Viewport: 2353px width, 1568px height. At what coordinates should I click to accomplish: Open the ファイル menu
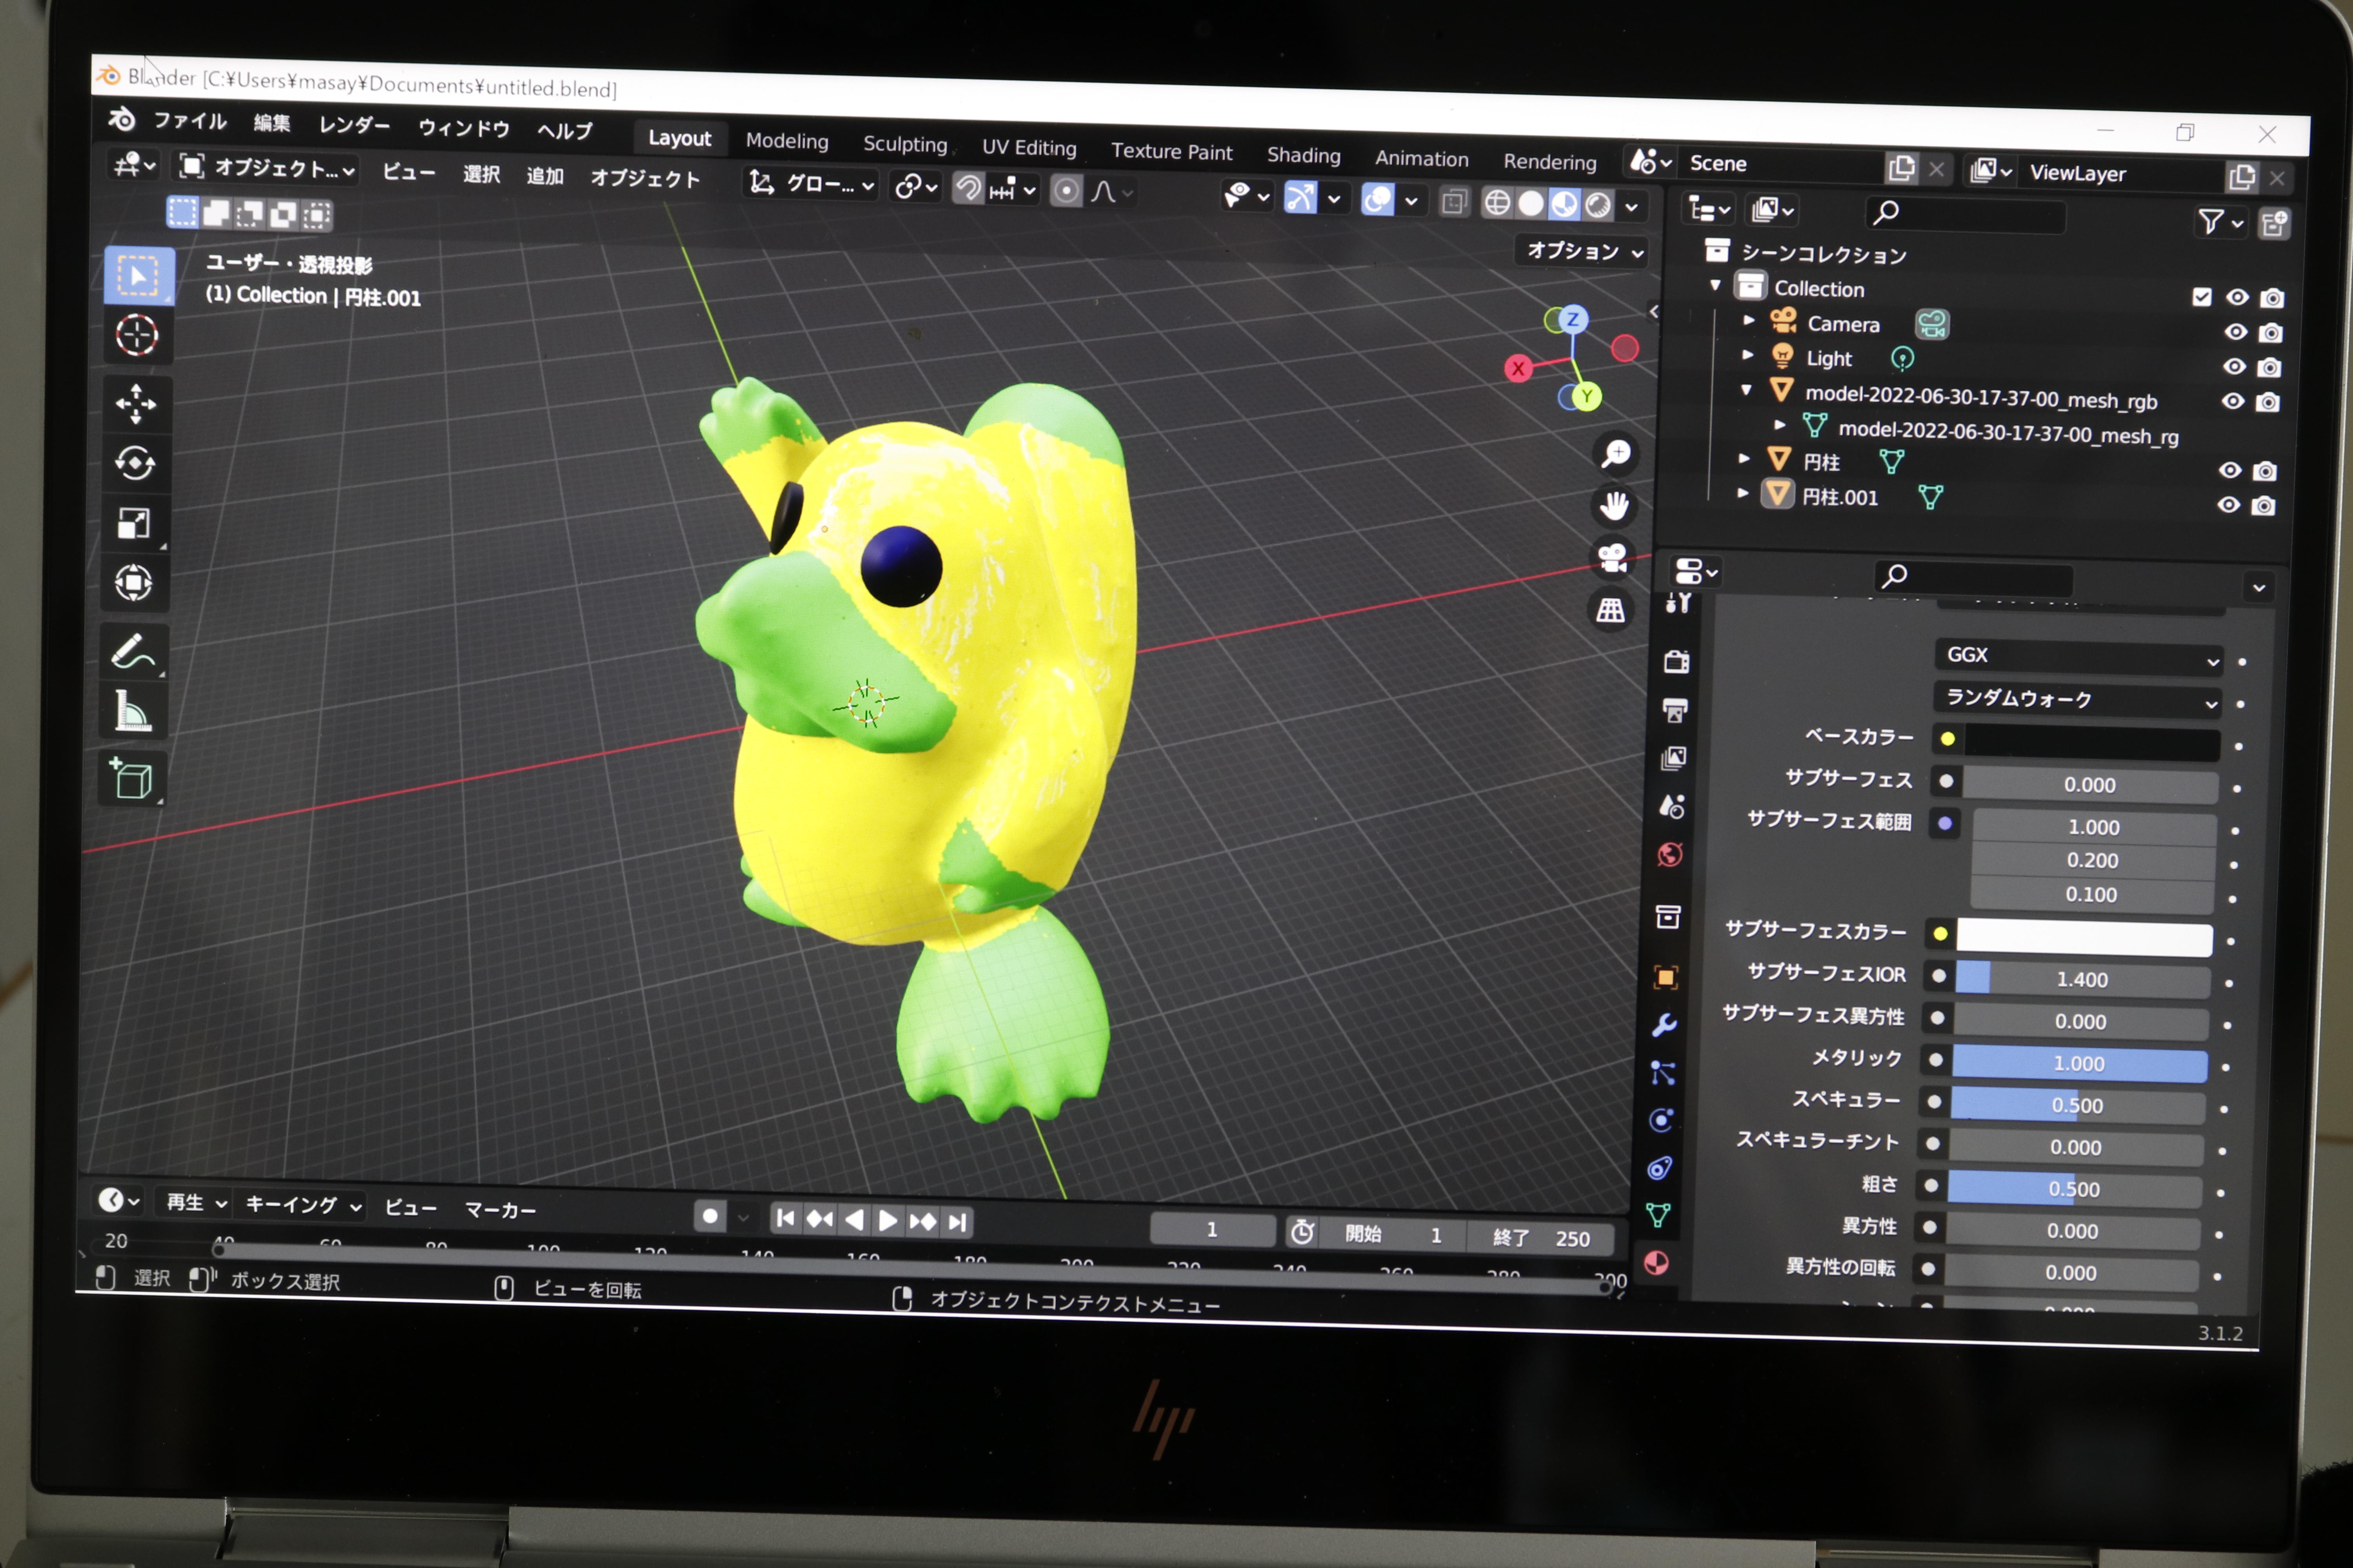[190, 121]
